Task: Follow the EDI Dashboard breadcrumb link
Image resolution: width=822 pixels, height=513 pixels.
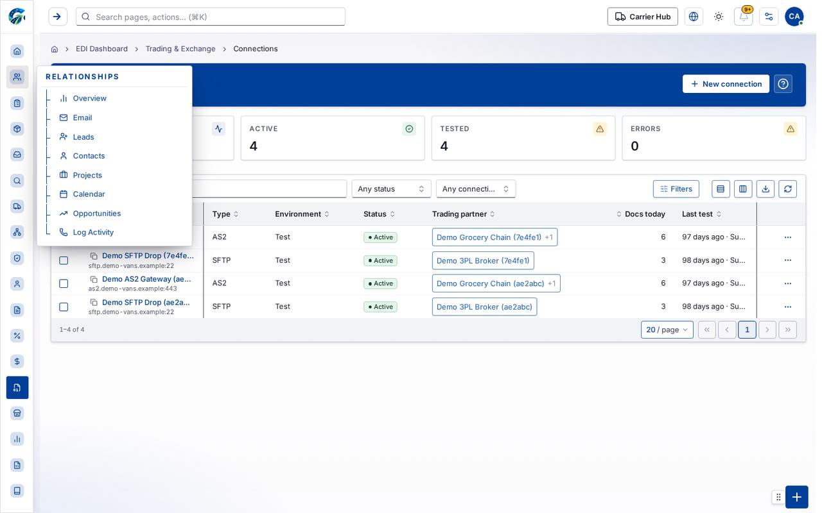Action: pos(101,49)
